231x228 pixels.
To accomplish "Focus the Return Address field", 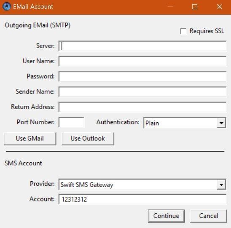I will 142,107.
